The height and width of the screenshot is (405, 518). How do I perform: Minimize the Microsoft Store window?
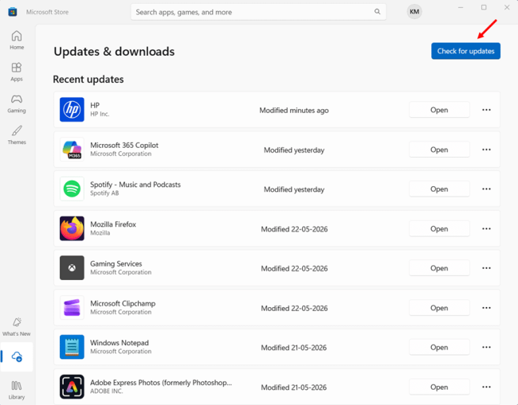pos(461,7)
